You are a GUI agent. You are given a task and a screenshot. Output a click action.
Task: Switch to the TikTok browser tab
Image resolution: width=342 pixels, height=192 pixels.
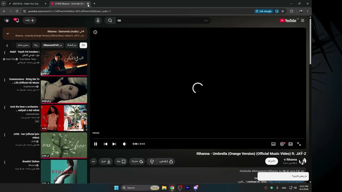coord(26,4)
